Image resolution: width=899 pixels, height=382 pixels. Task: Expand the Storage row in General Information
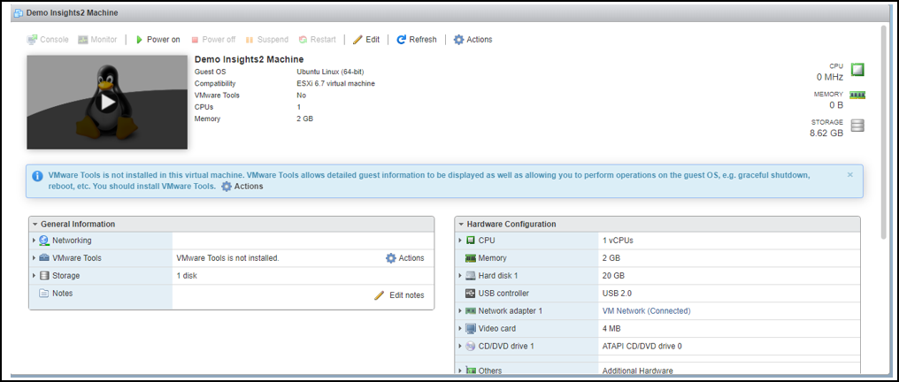(x=34, y=276)
